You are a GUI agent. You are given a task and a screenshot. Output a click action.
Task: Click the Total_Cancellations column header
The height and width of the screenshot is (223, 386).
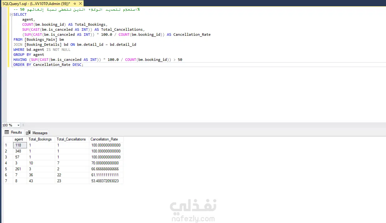72,139
